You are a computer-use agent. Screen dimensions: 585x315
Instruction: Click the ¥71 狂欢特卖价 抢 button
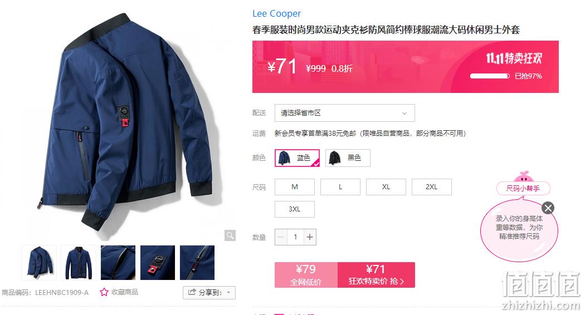(x=376, y=275)
